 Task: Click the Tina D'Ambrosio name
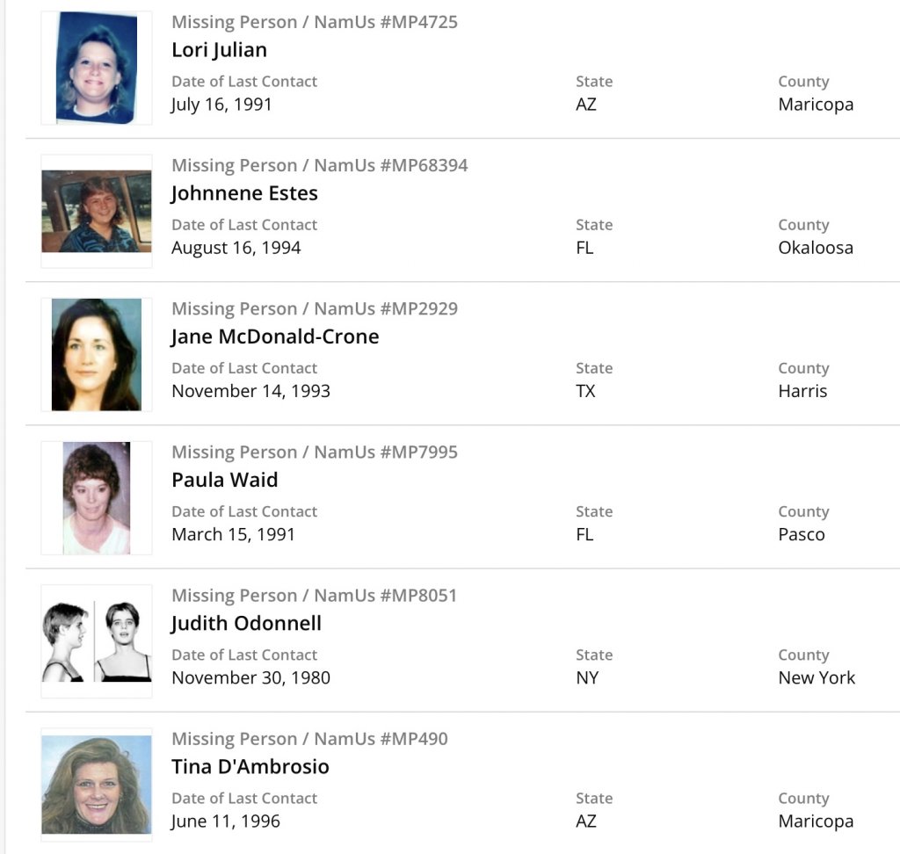pos(250,766)
